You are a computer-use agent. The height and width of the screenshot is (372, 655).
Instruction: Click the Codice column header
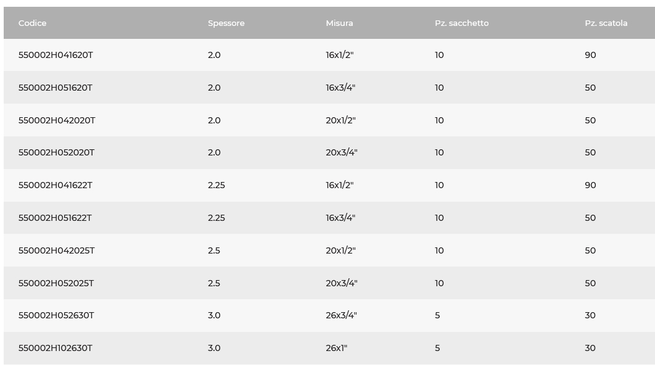(33, 23)
